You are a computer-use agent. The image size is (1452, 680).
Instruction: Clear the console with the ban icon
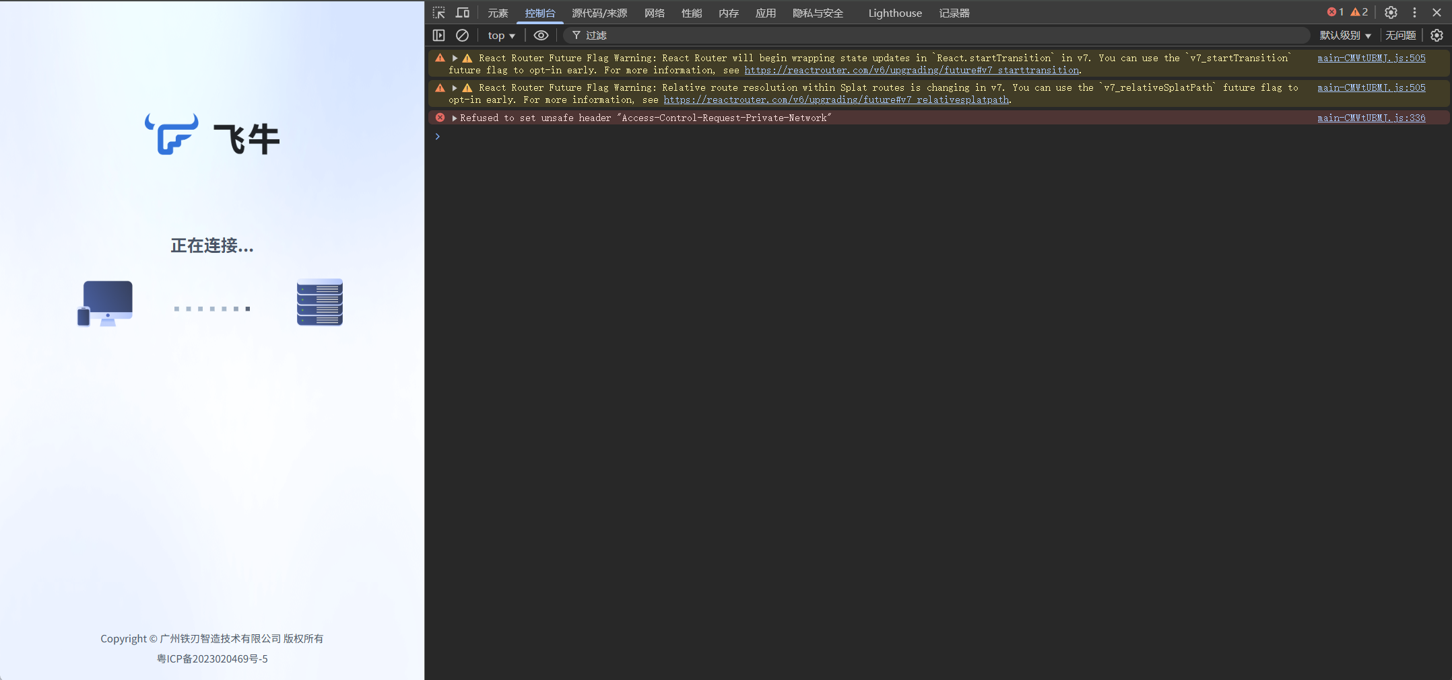click(x=462, y=35)
